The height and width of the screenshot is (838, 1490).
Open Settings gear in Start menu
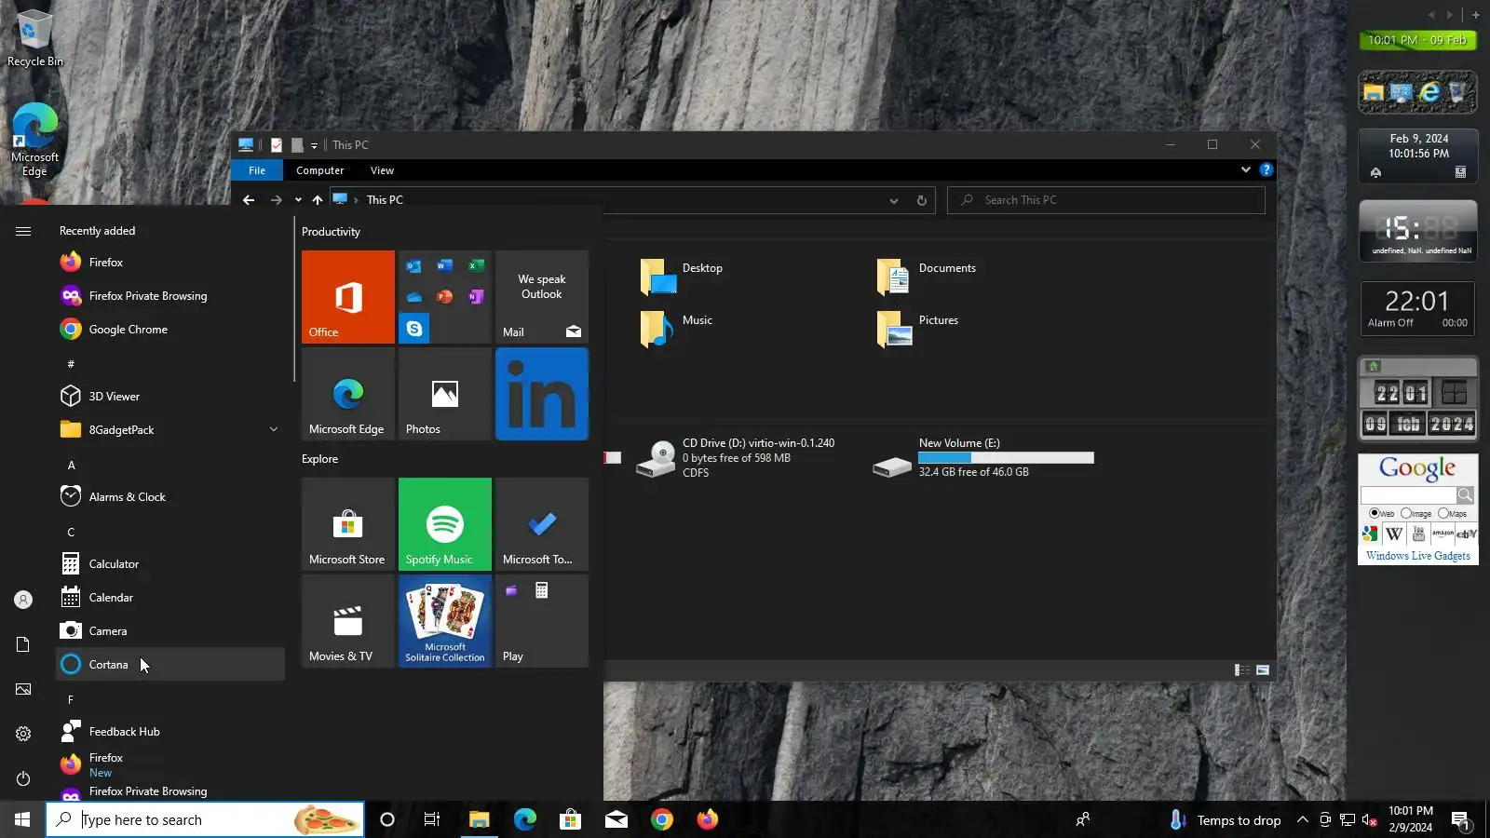click(x=23, y=734)
